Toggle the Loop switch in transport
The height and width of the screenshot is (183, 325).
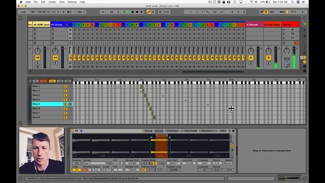(214, 12)
